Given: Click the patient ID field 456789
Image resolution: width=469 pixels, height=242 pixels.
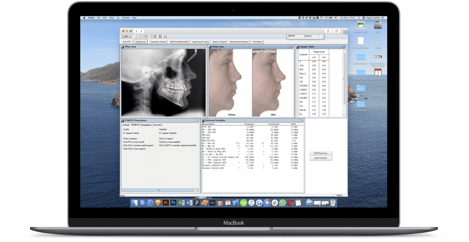Looking at the screenshot, I should click(x=295, y=36).
